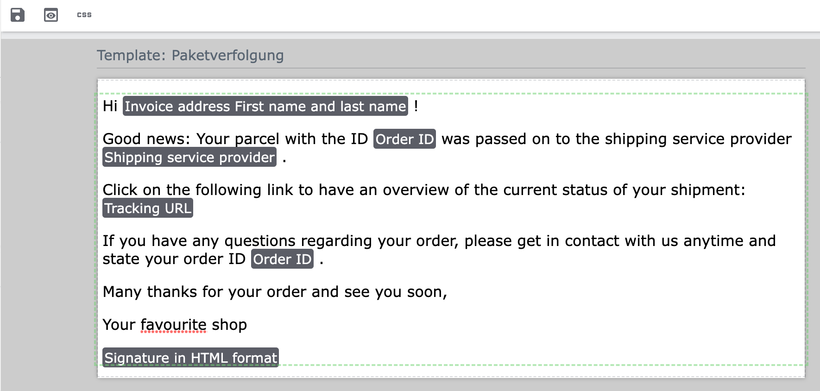Click the 'Good news:' text
Image resolution: width=820 pixels, height=391 pixels.
146,139
